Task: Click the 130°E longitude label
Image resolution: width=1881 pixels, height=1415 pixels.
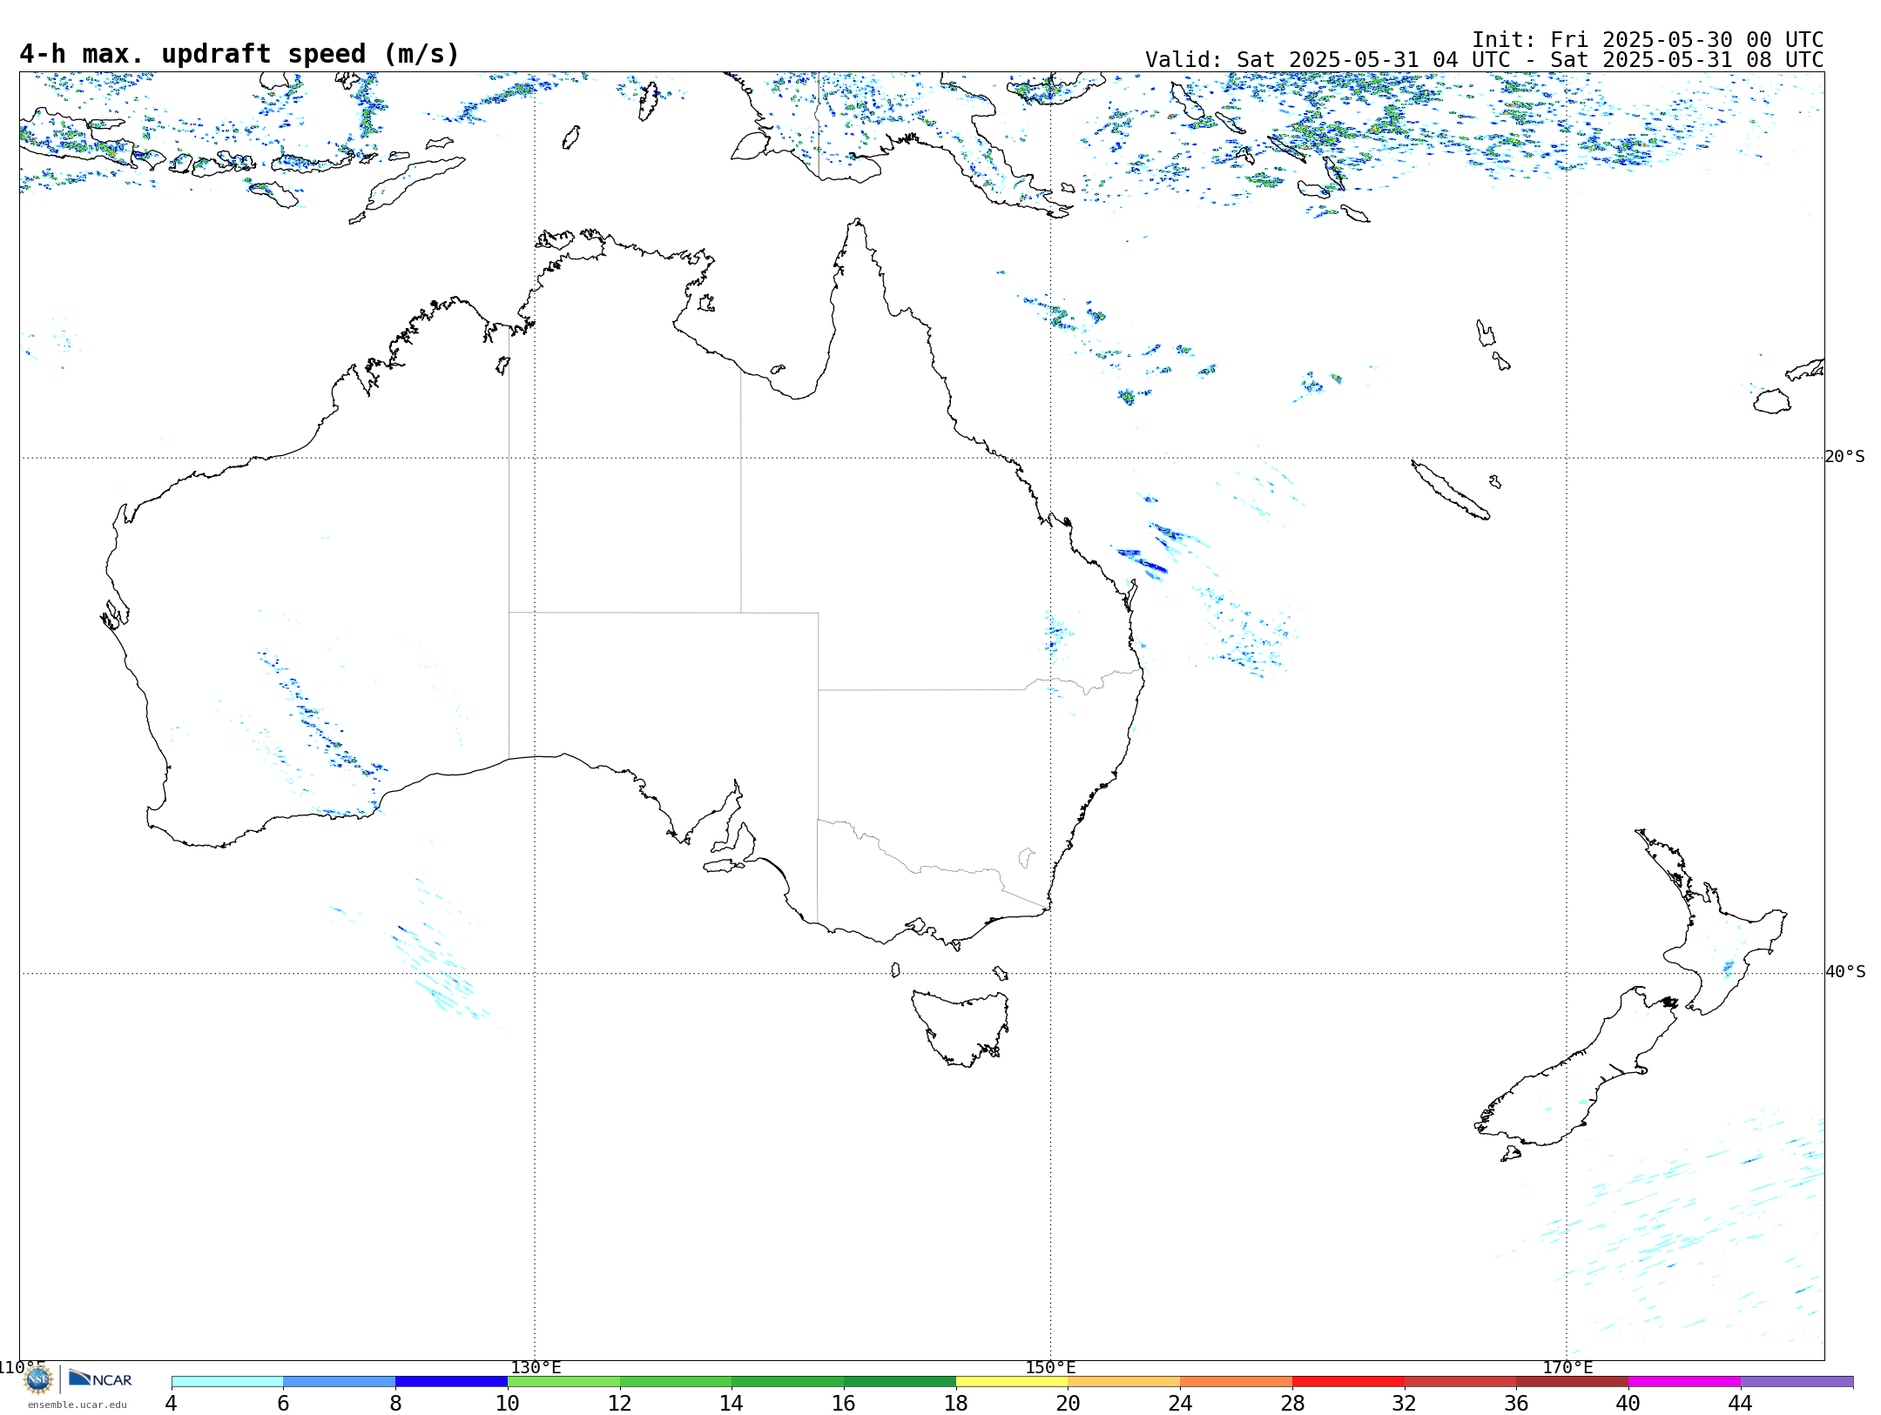Action: click(x=536, y=1367)
